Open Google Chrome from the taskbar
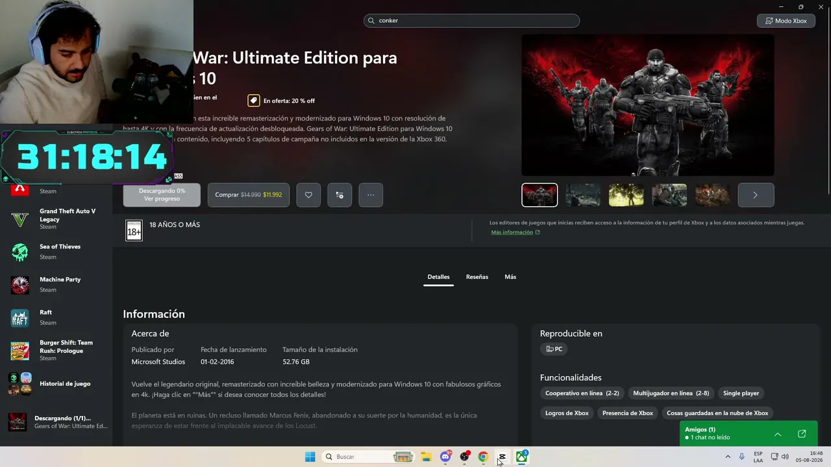831x467 pixels. click(483, 457)
